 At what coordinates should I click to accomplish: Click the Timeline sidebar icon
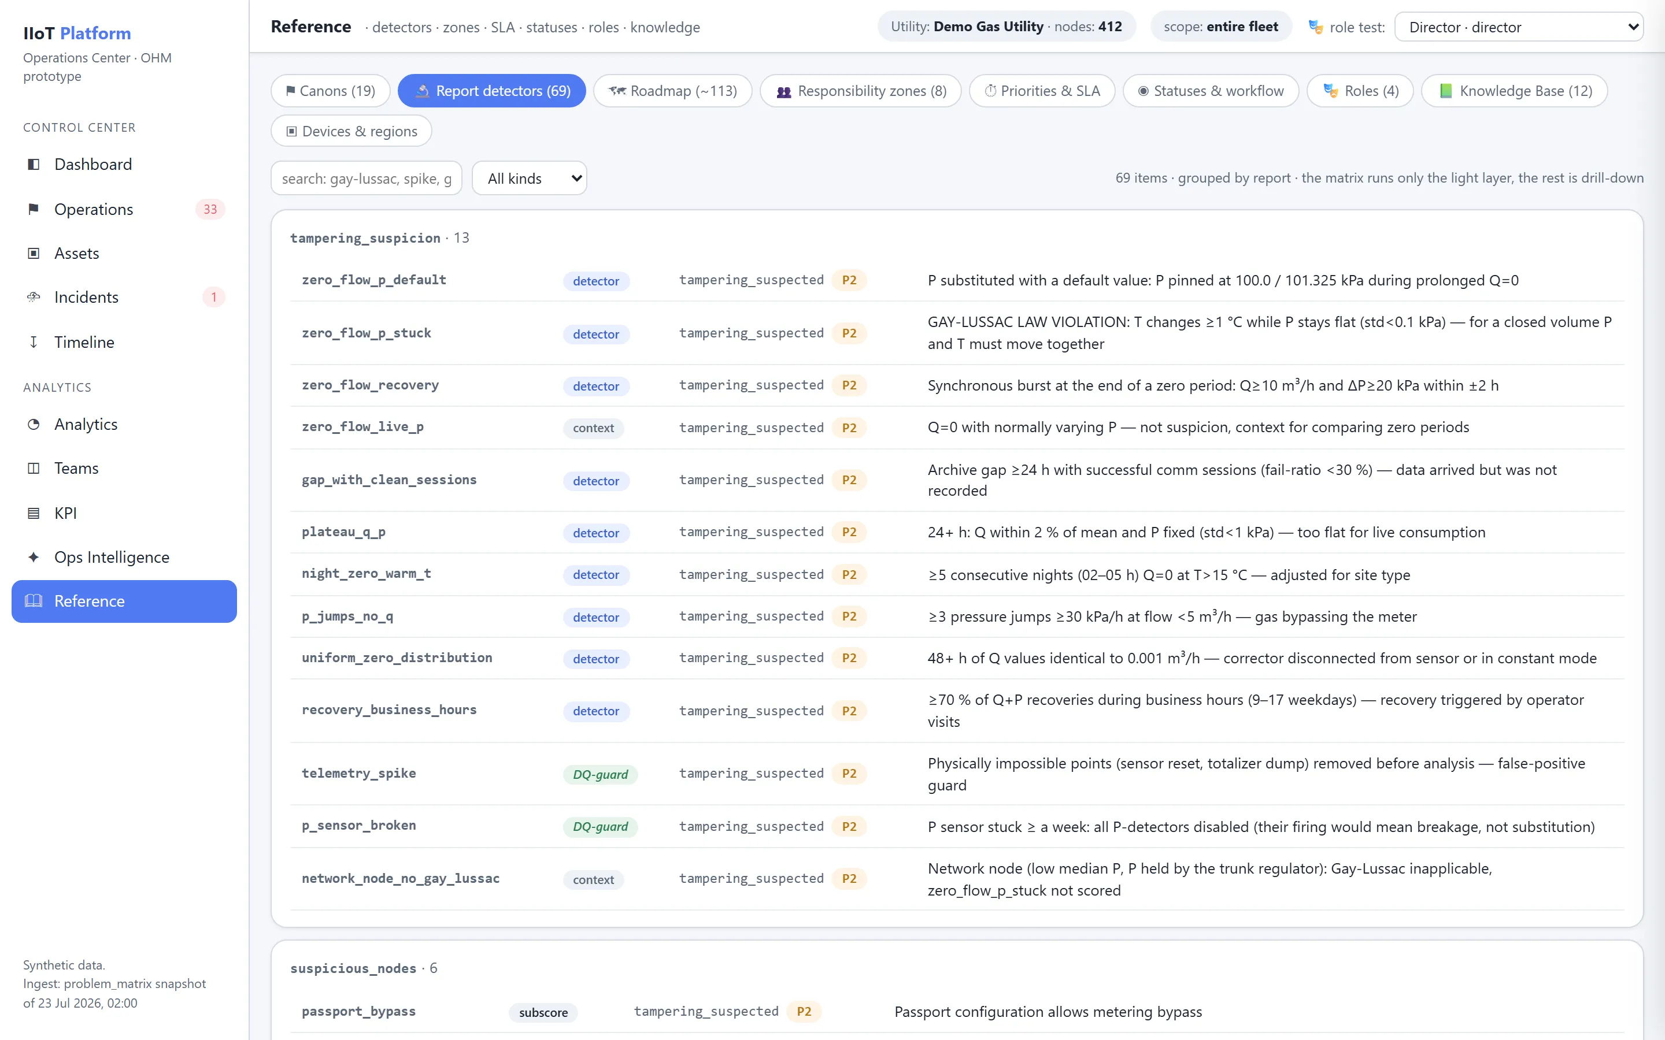[x=33, y=342]
